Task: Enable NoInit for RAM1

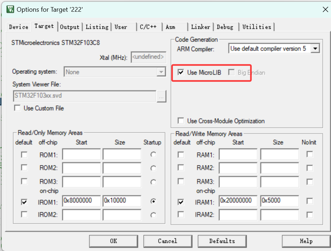Action: 310,154
